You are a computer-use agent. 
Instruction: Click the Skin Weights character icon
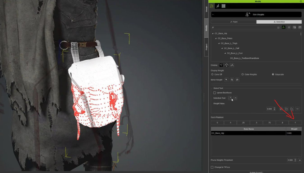coord(248,15)
